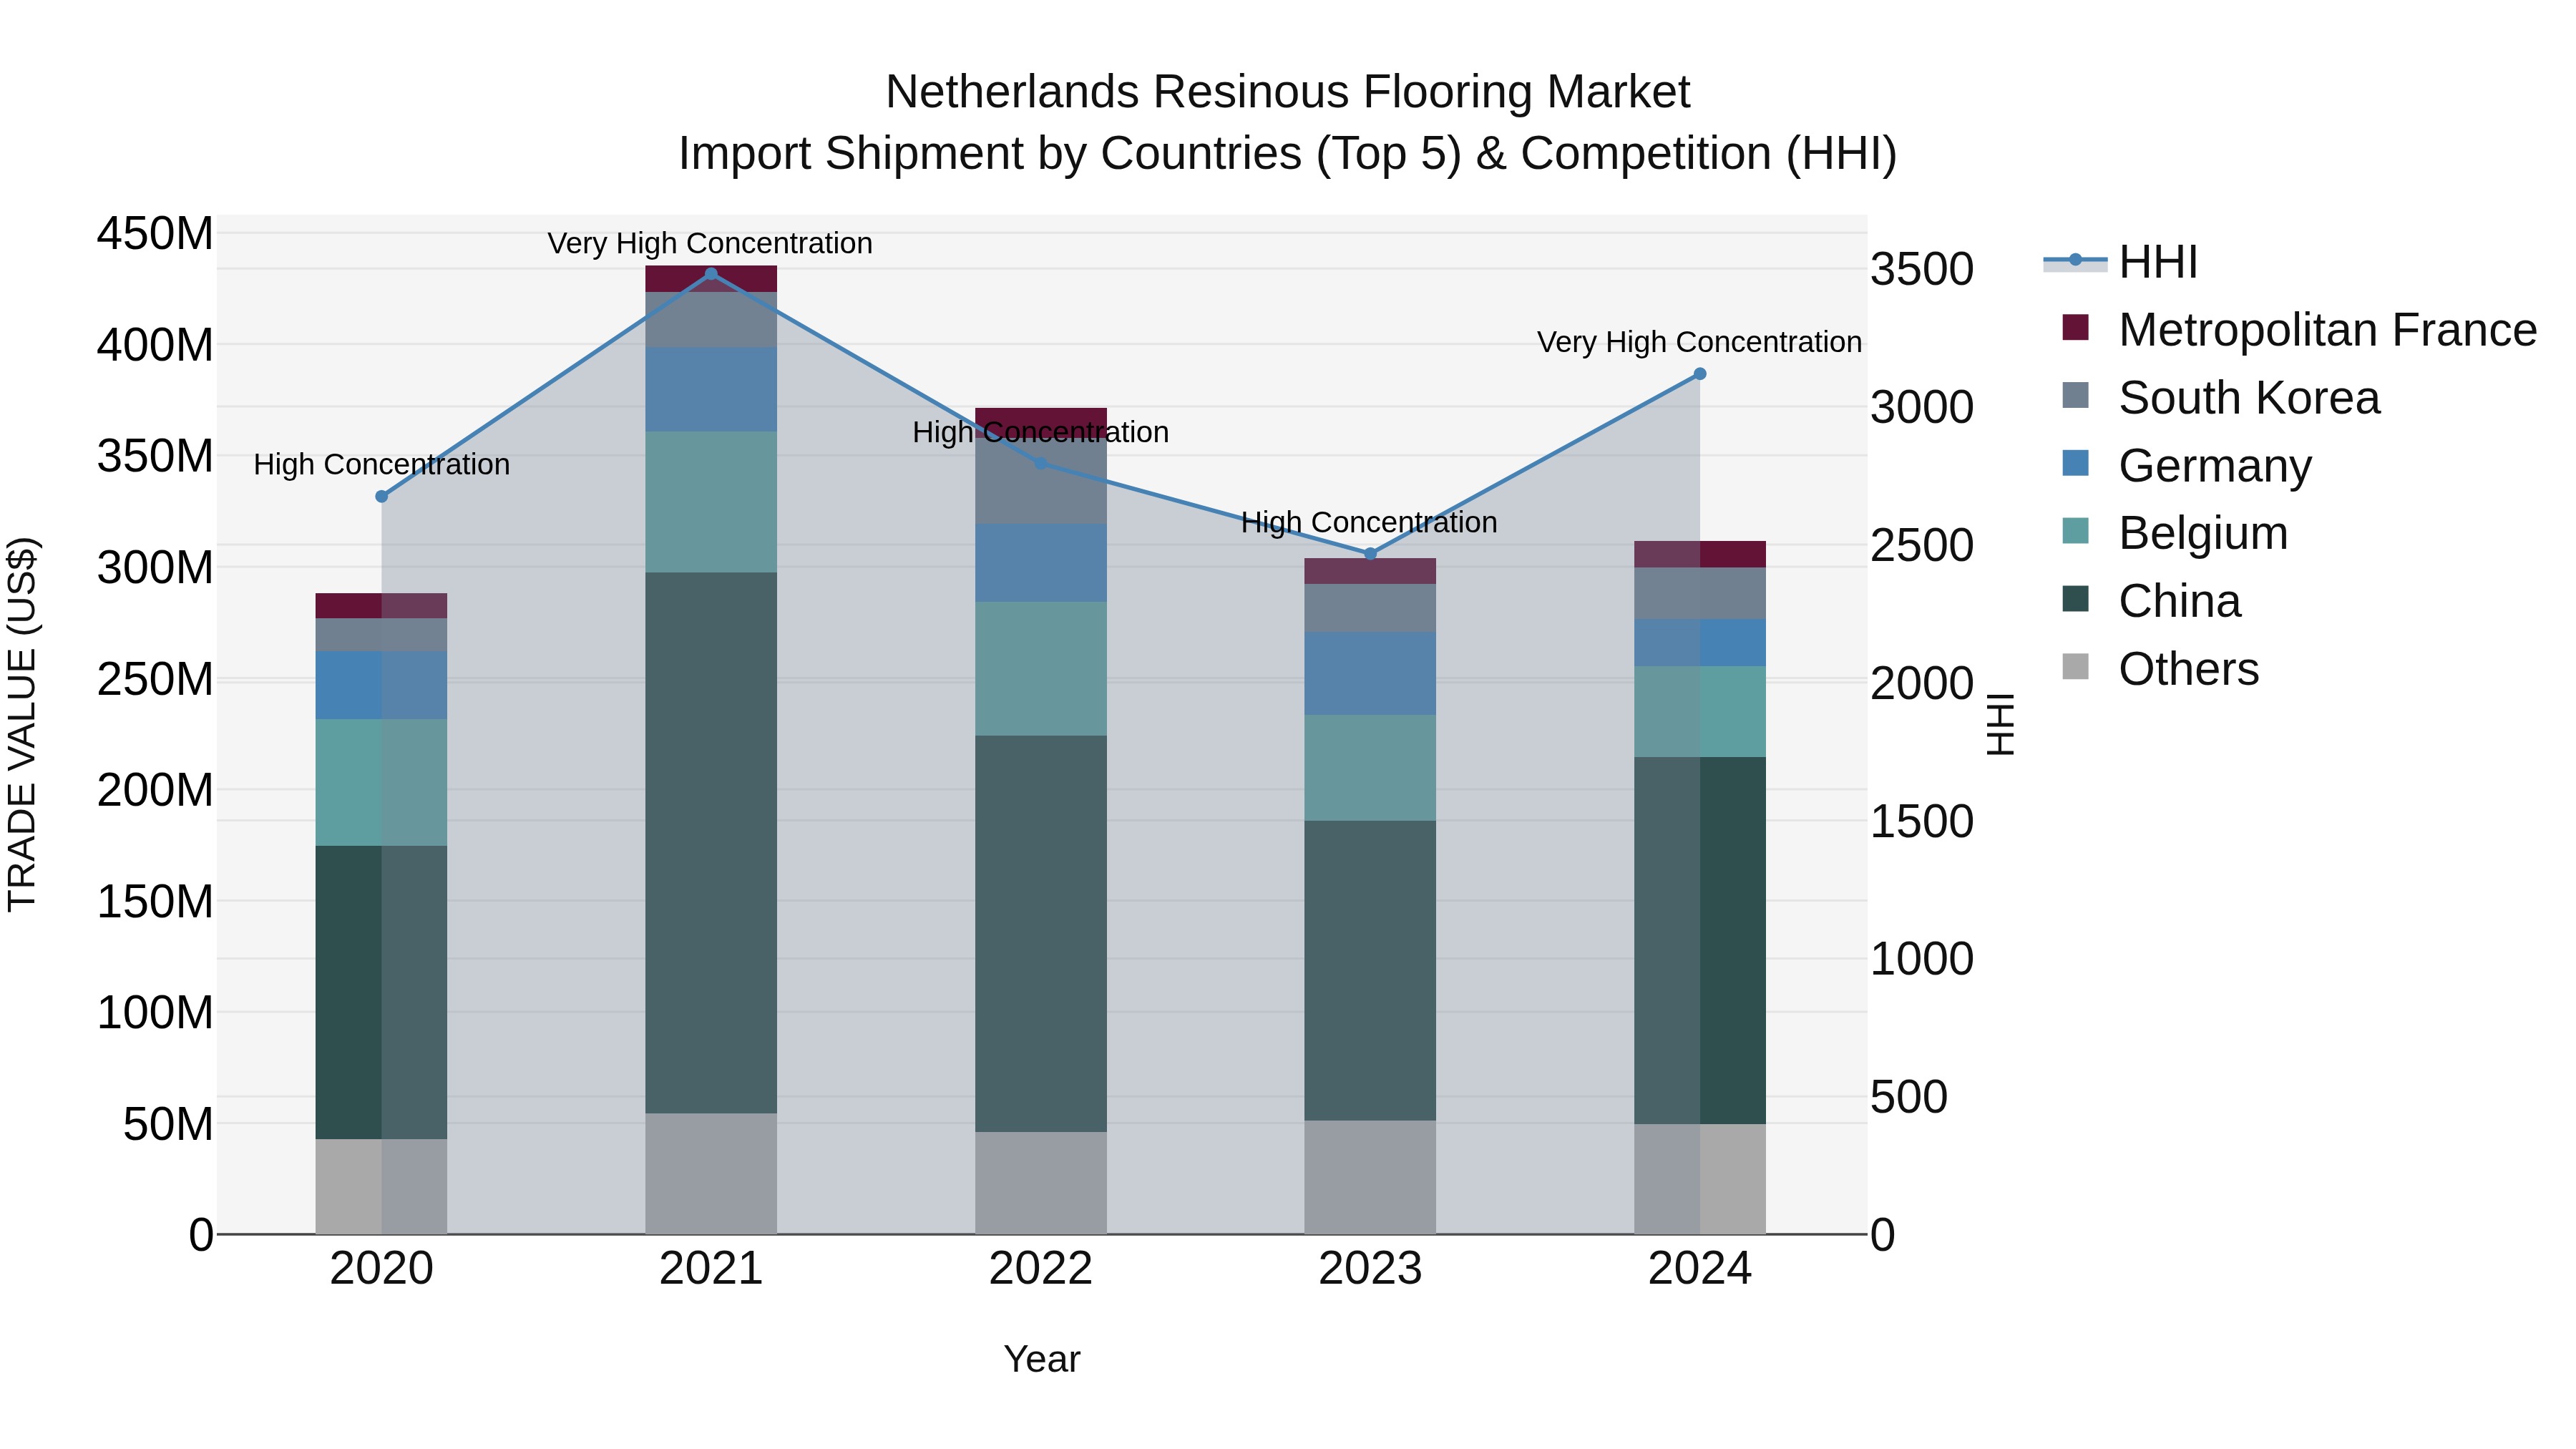Click the China segment of 2020 bar
Viewport: 2576px width, 1449px height.
pos(381,993)
